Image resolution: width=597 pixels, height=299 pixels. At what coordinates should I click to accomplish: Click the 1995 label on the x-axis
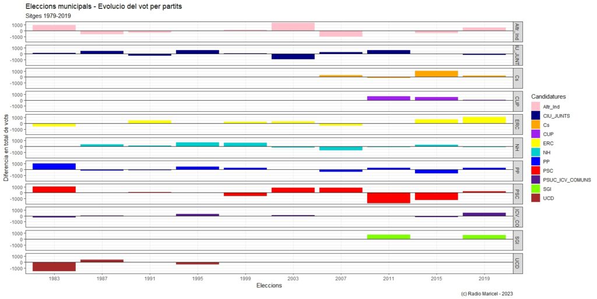[197, 279]
